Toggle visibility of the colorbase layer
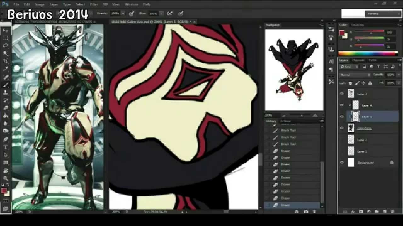The width and height of the screenshot is (403, 226). (342, 128)
